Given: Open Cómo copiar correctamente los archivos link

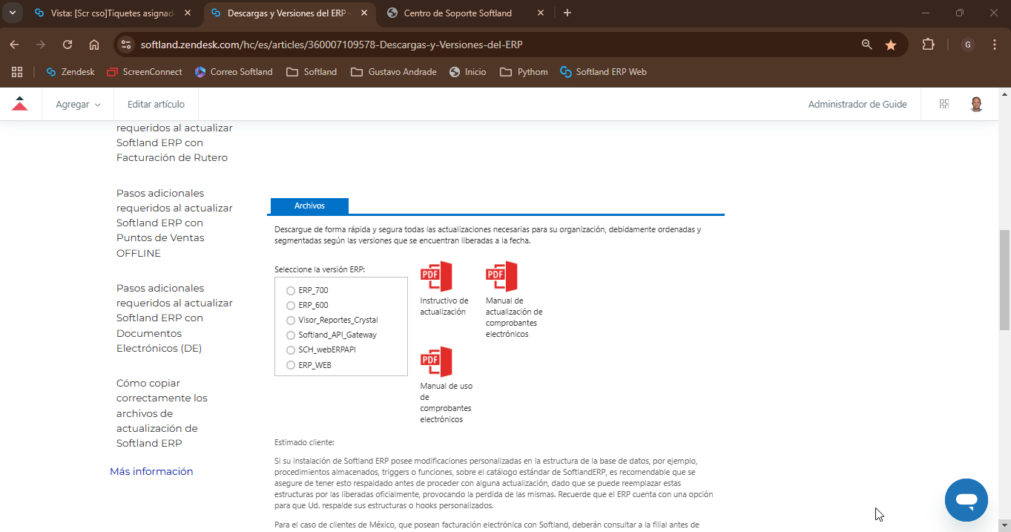Looking at the screenshot, I should point(162,413).
